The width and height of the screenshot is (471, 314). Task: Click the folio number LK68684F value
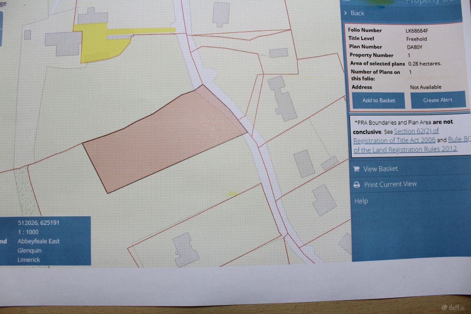point(417,31)
